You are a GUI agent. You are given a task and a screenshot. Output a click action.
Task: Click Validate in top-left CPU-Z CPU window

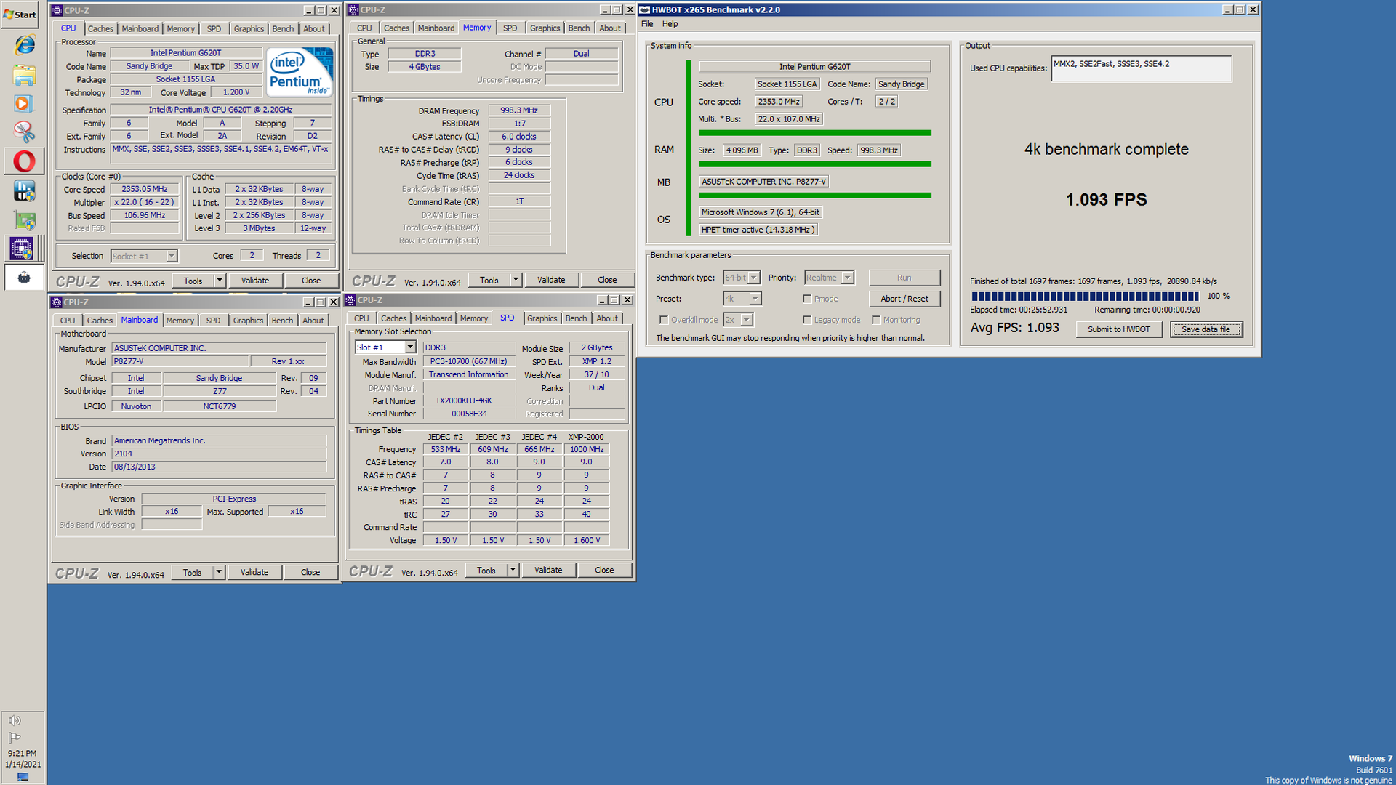pyautogui.click(x=255, y=281)
